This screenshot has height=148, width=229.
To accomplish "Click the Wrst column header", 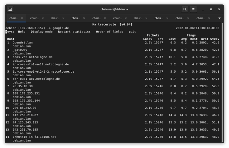I will pyautogui.click(x=205, y=39).
